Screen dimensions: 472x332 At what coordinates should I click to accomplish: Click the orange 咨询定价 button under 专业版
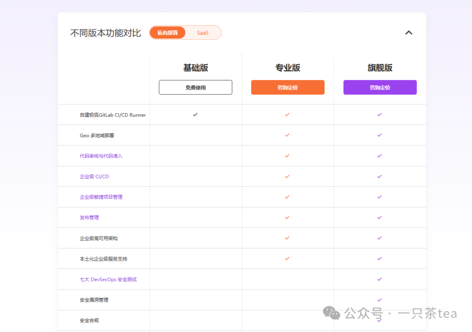(x=288, y=87)
